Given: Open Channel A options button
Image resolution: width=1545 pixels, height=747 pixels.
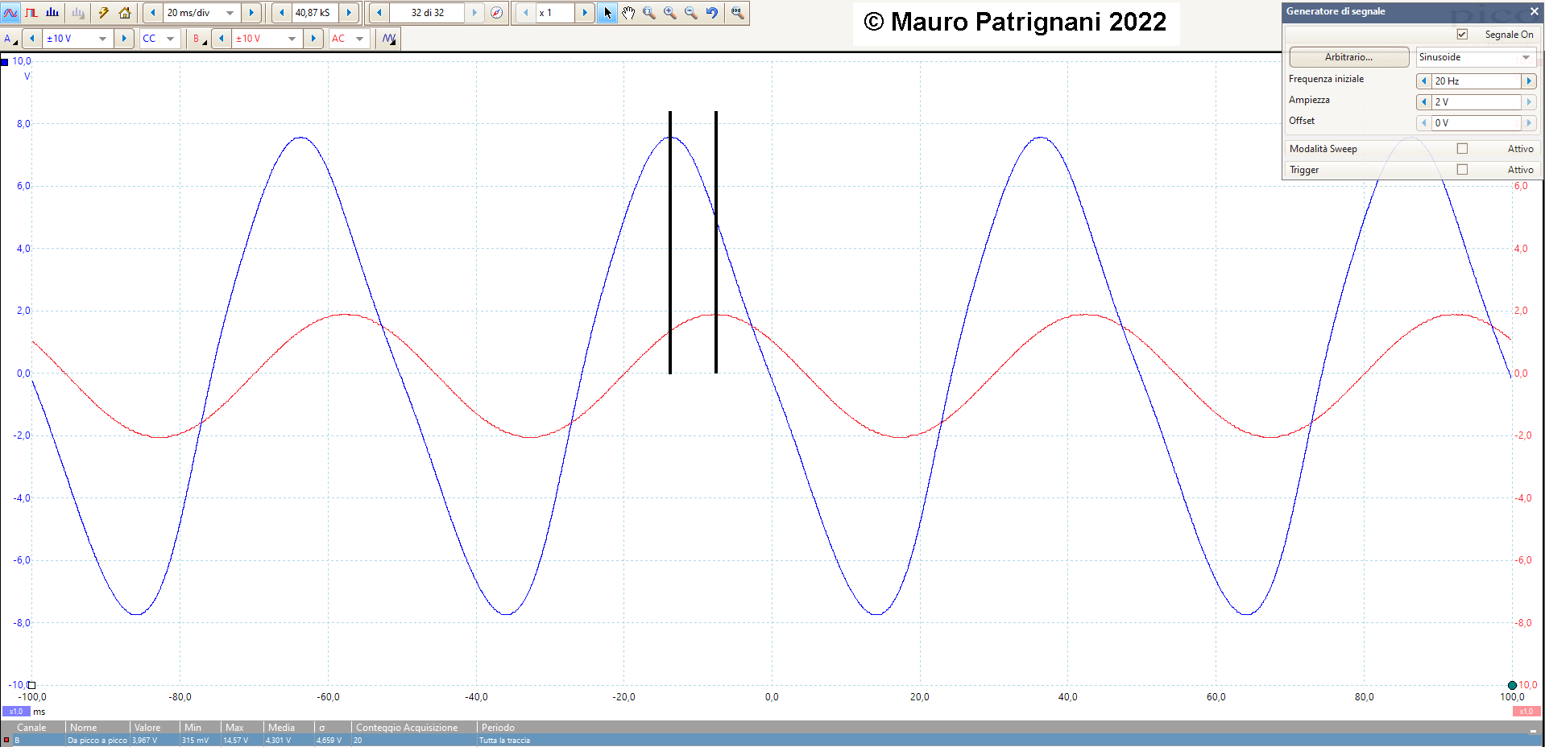Looking at the screenshot, I should point(10,39).
